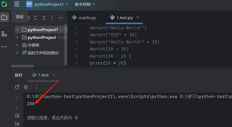Open project panel options three-dot menu
Viewport: 232px width, 127px height.
click(52, 18)
